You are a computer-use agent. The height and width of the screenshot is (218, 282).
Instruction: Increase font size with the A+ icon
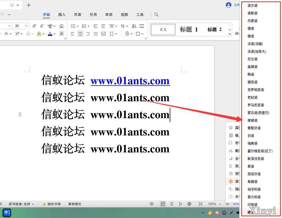coord(34,26)
